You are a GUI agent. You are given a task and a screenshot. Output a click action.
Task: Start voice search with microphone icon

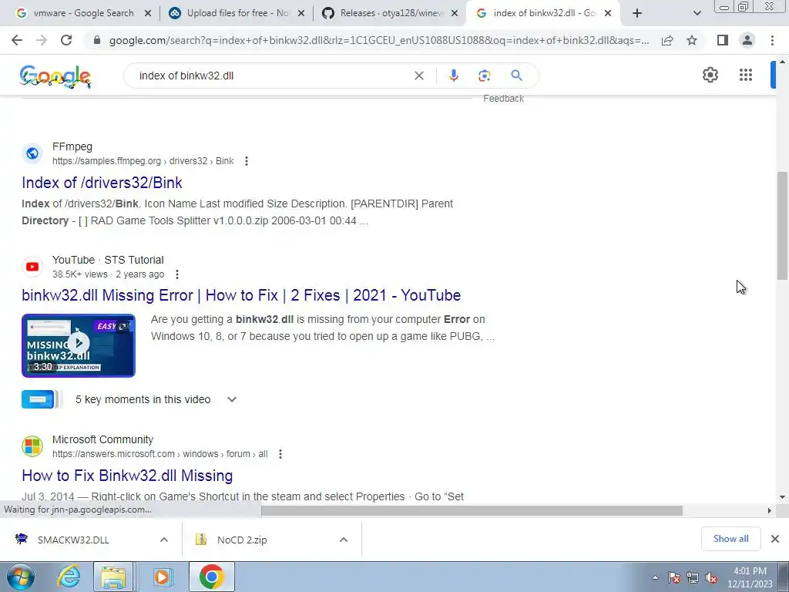coord(453,76)
